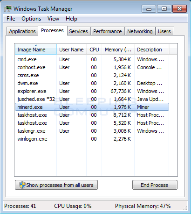
Task: Click the 67,736 K memory value
Action: (121, 91)
